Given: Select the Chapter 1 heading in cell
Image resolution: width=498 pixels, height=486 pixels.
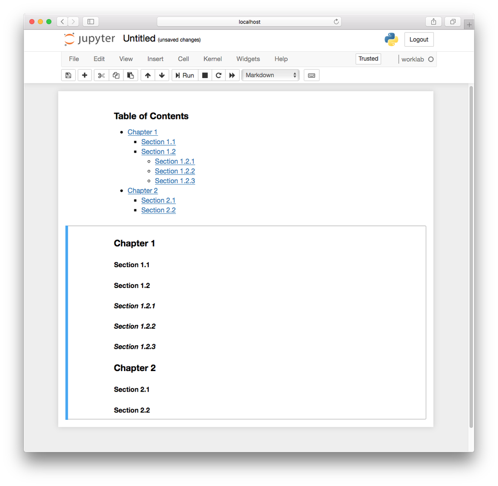Looking at the screenshot, I should tap(134, 243).
